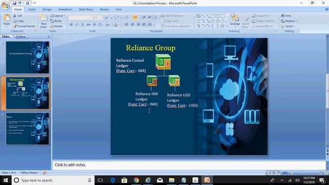329x185 pixels.
Task: Choose the triangle shape in Drawing gallery
Action: point(198,21)
